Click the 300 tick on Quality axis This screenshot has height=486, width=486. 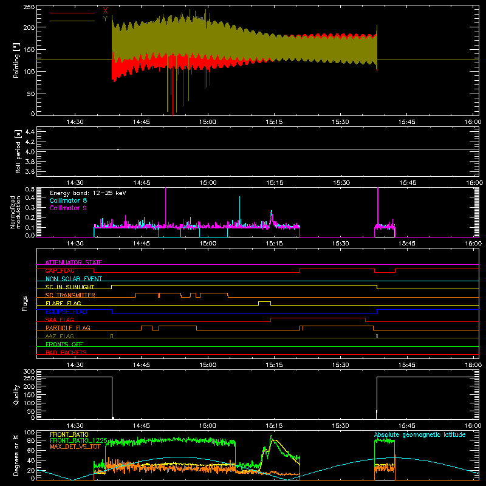click(x=29, y=372)
